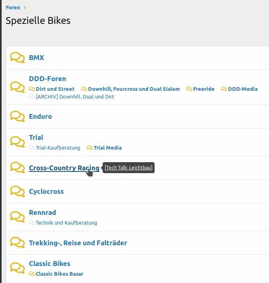Visit the Freeride subforum

[204, 89]
